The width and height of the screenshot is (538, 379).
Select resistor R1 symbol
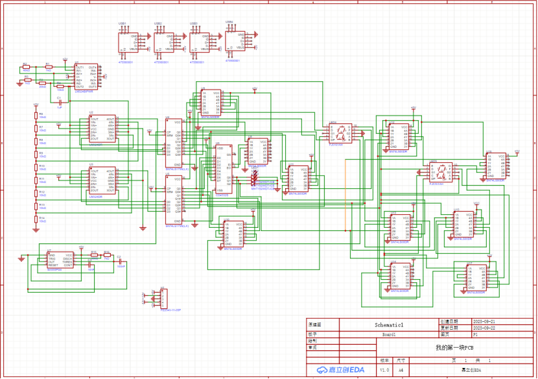[49, 67]
